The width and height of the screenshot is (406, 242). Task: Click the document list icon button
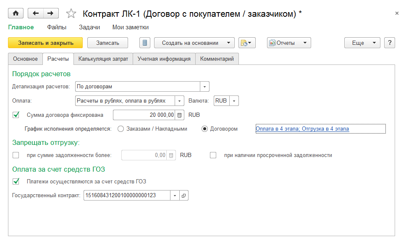144,43
